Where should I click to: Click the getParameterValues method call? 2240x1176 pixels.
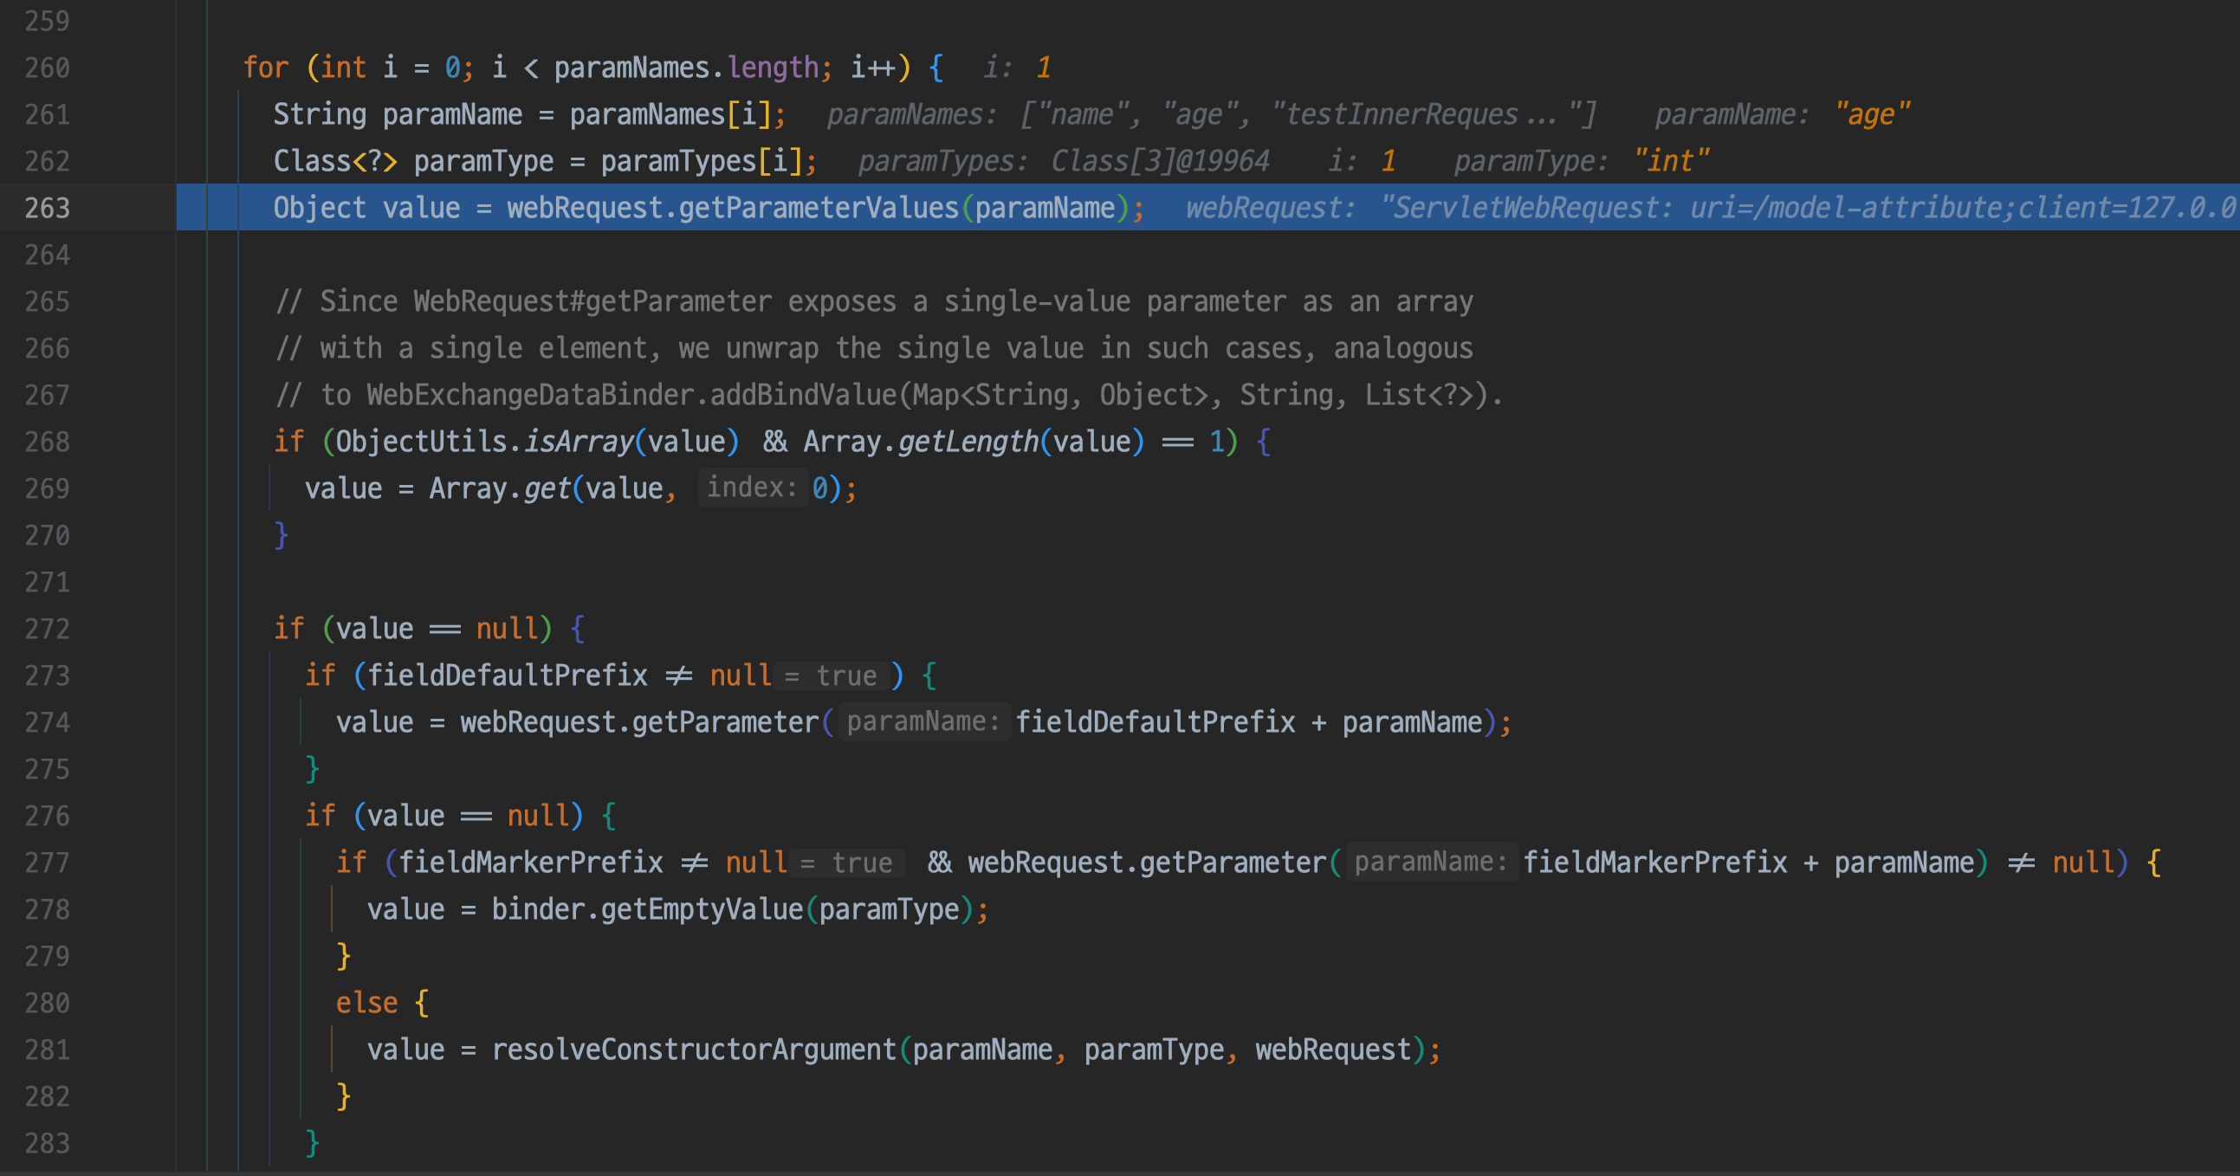point(818,208)
